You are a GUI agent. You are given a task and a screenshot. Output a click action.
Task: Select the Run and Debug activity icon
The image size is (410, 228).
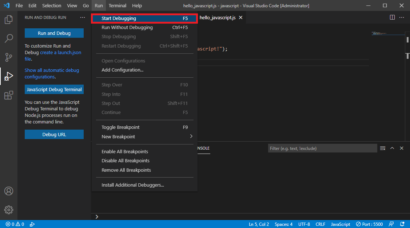[9, 76]
